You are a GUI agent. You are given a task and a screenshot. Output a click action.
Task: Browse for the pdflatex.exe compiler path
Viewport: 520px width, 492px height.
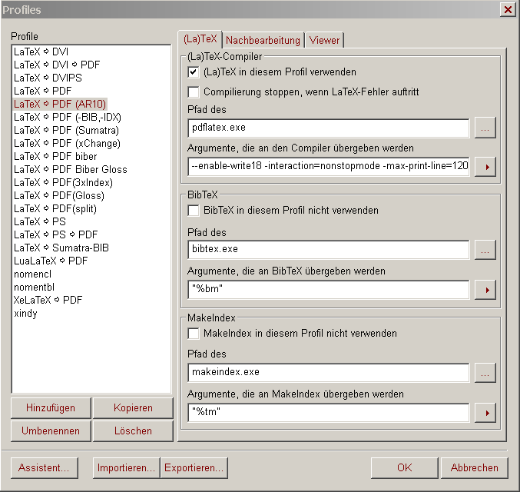click(485, 128)
